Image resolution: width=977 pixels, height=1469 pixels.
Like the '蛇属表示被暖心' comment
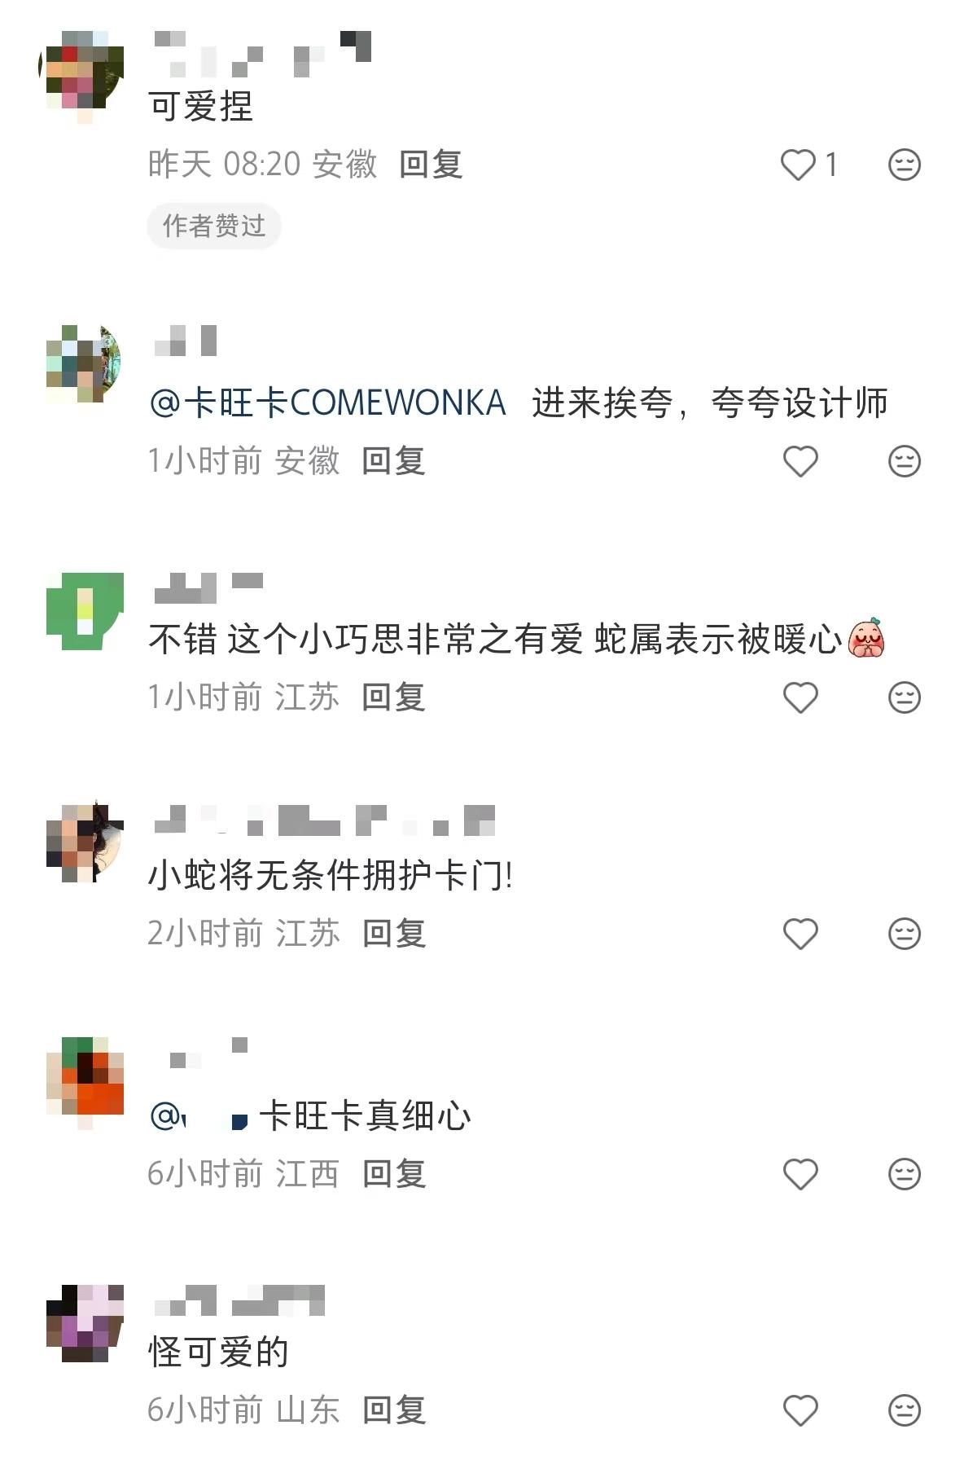(800, 697)
